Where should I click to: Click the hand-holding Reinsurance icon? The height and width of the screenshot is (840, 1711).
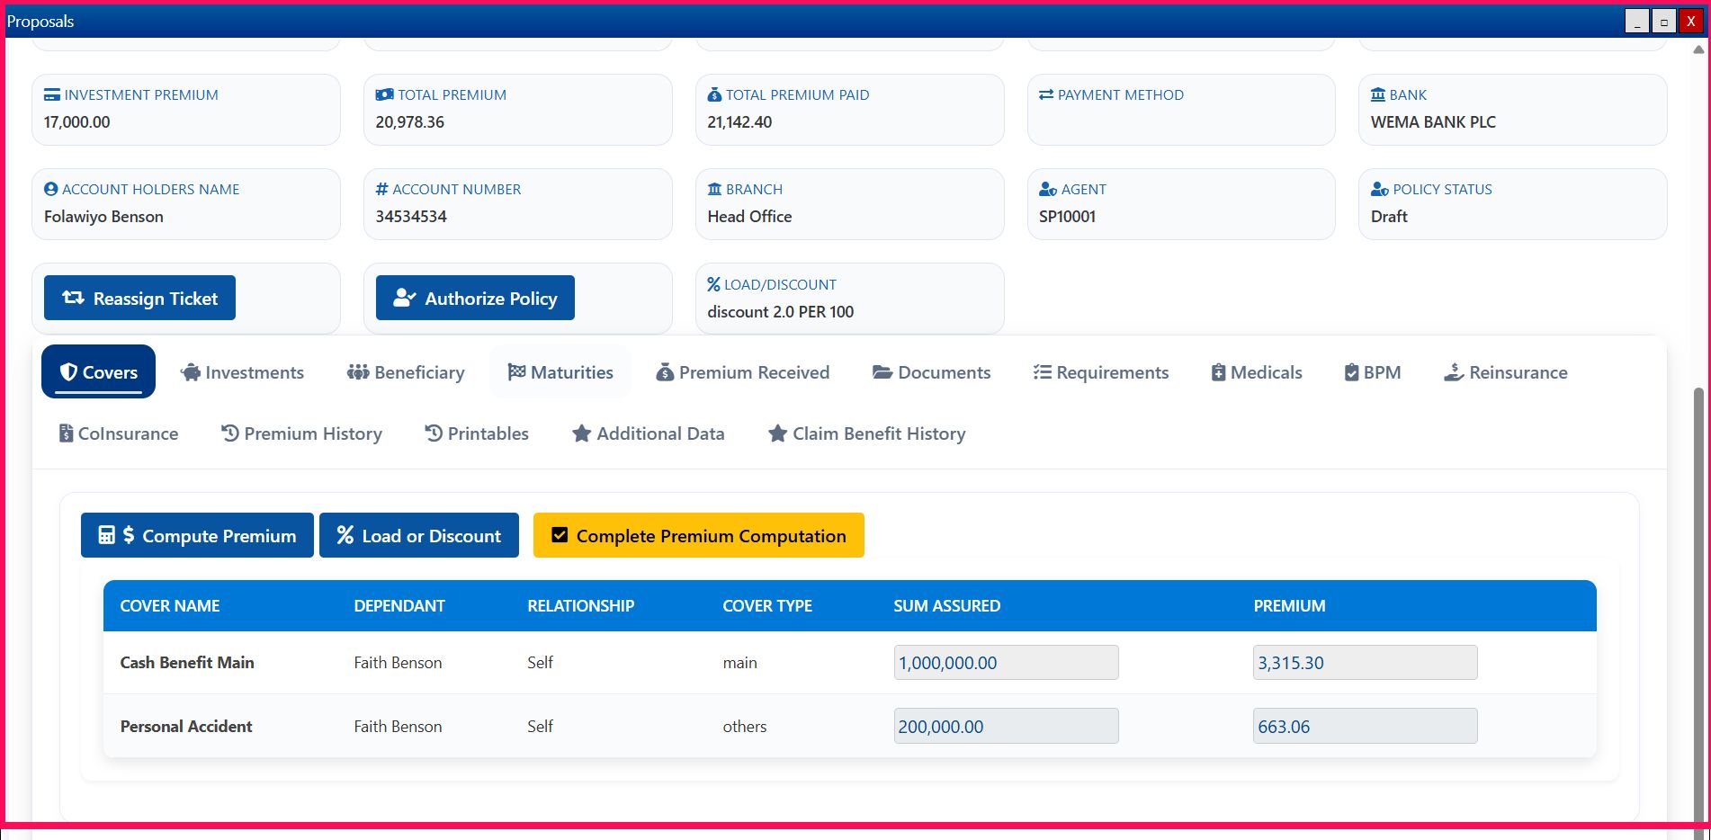pos(1454,372)
